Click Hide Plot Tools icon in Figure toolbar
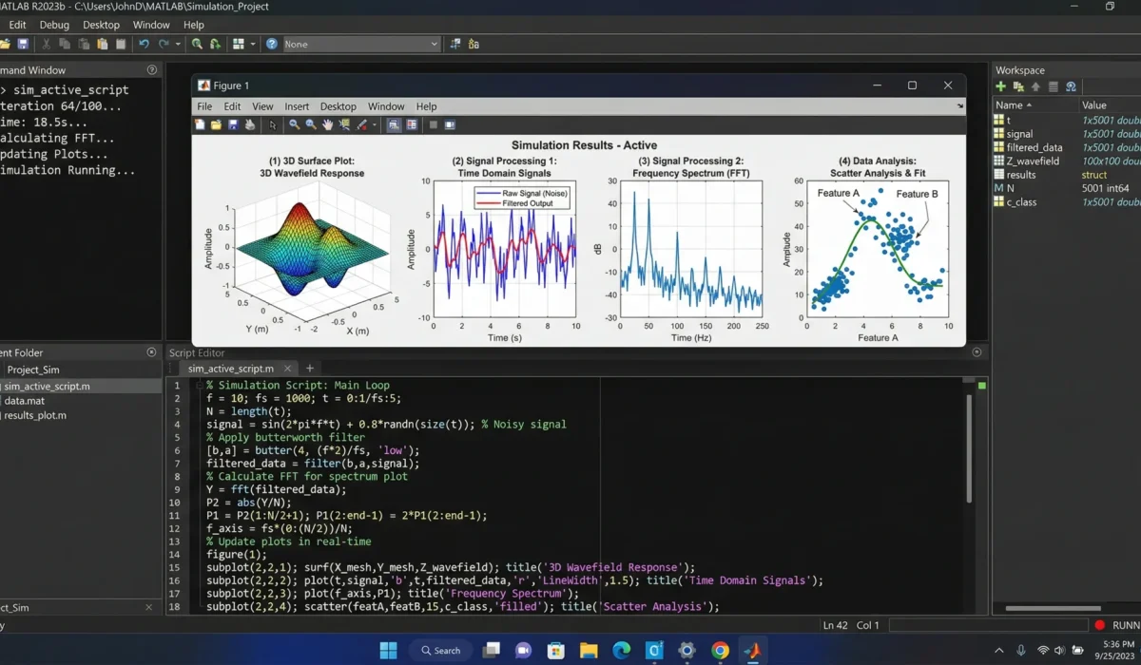The image size is (1141, 665). coord(433,124)
